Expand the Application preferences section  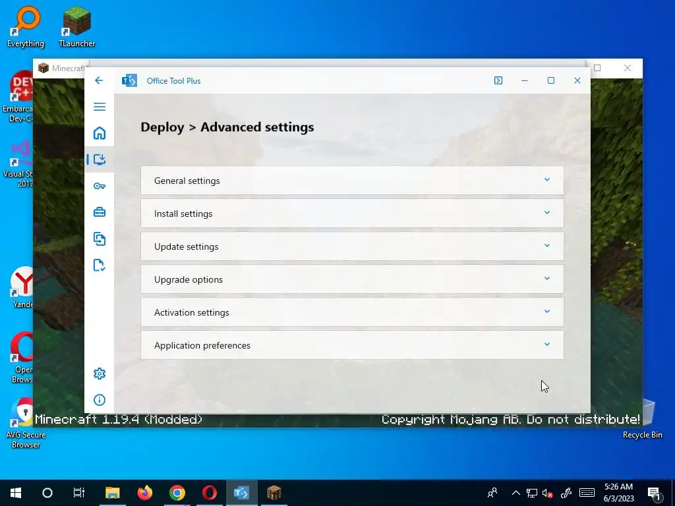352,345
